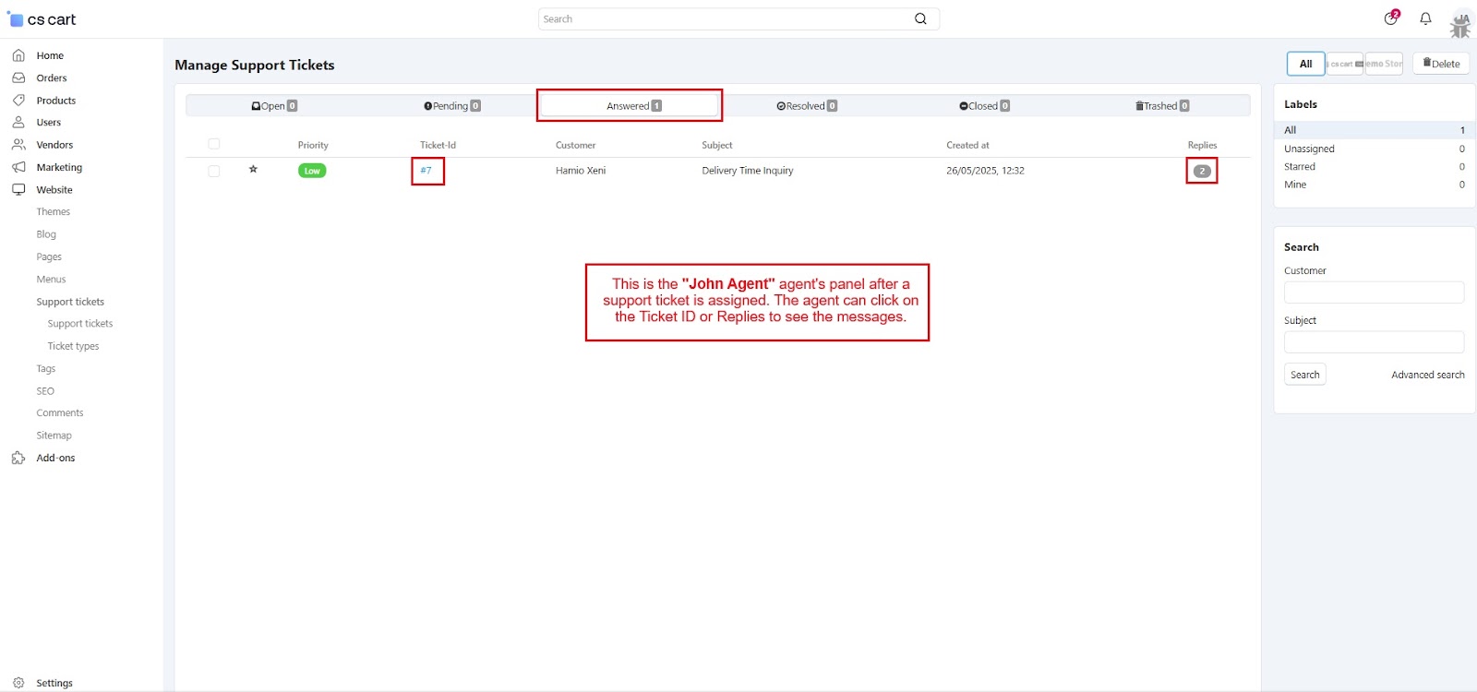Switch to the Answered tab
1477x692 pixels.
point(630,106)
